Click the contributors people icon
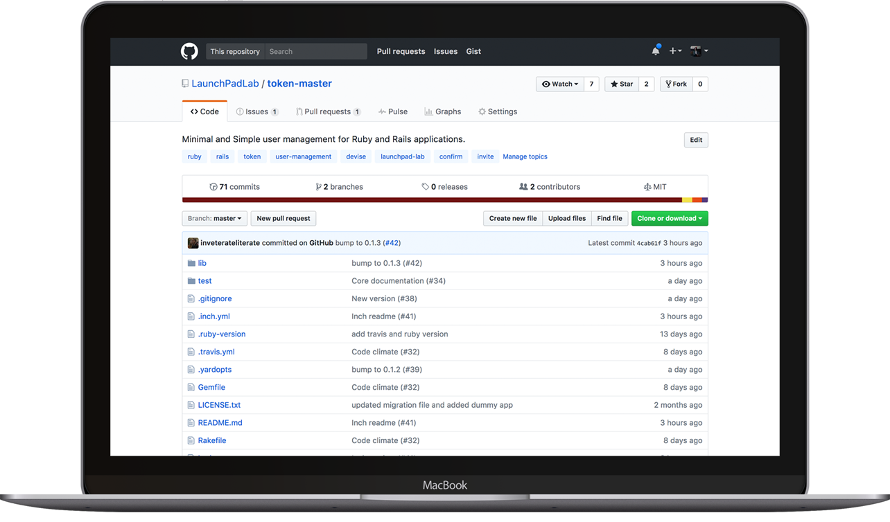This screenshot has width=890, height=522. coord(523,187)
